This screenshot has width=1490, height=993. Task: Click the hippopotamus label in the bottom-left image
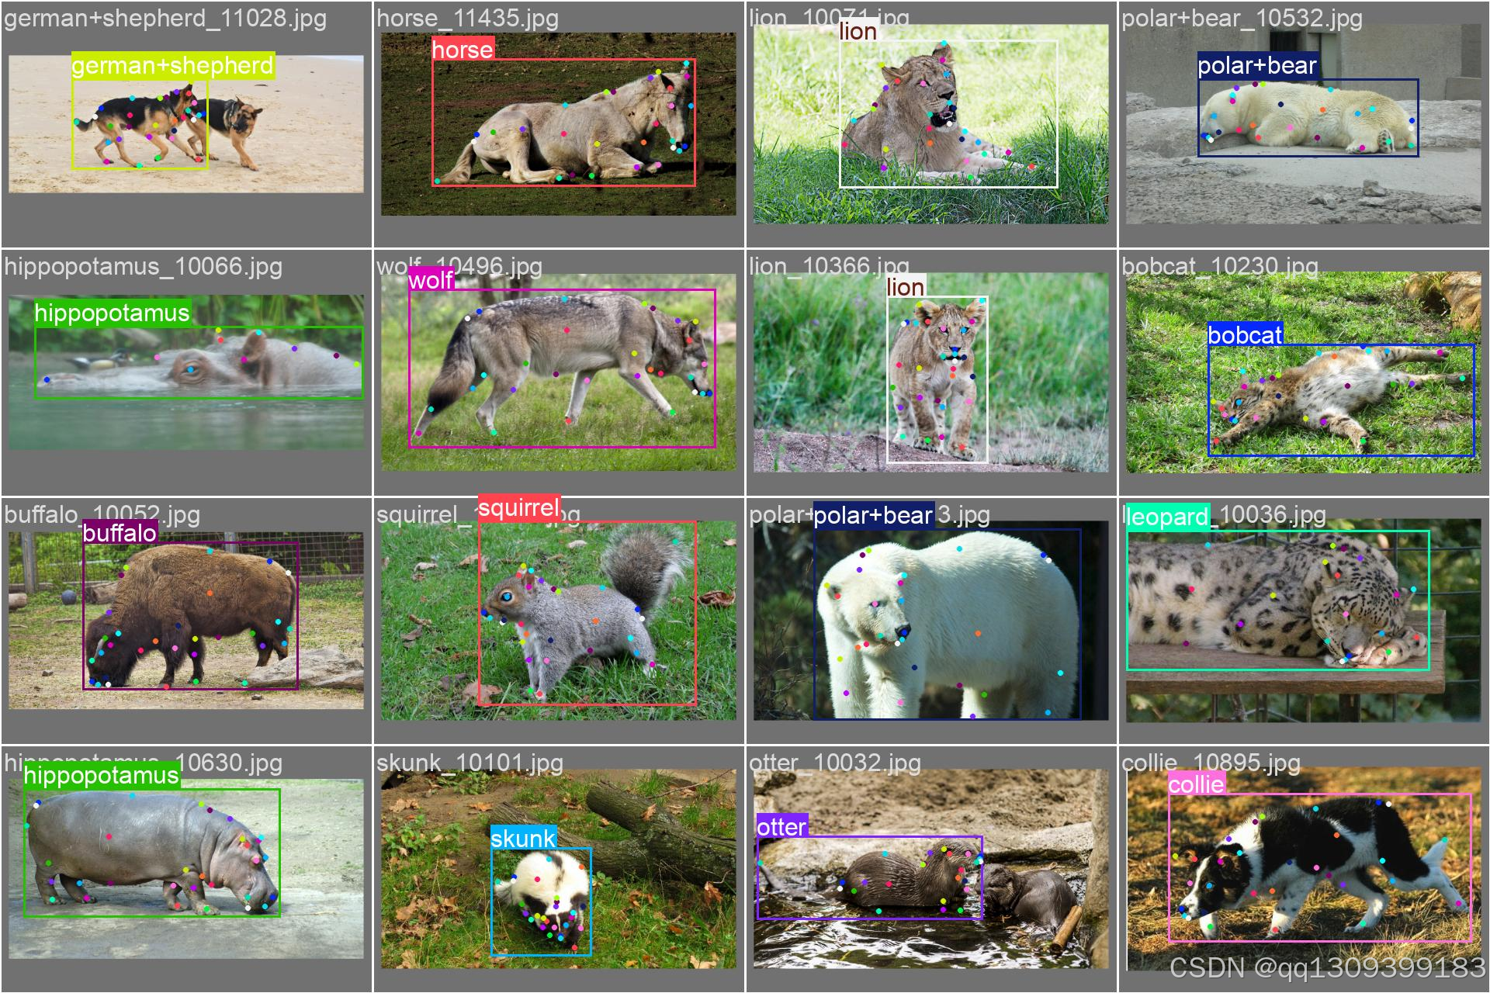pyautogui.click(x=101, y=776)
